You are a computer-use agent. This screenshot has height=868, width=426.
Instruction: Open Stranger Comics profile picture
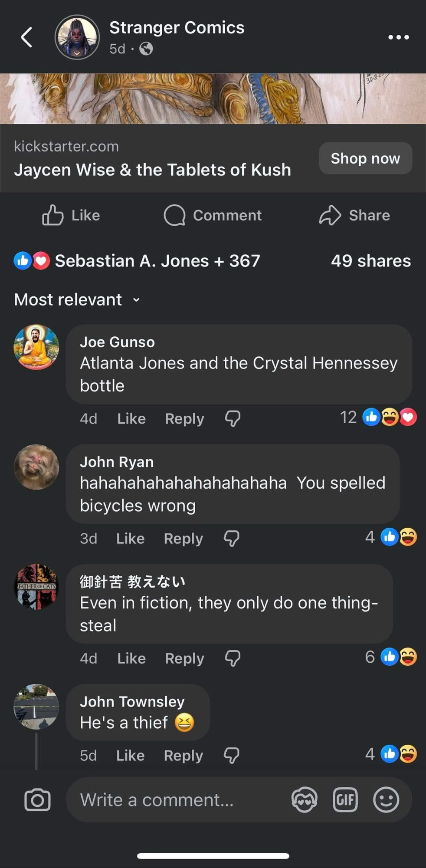tap(77, 37)
